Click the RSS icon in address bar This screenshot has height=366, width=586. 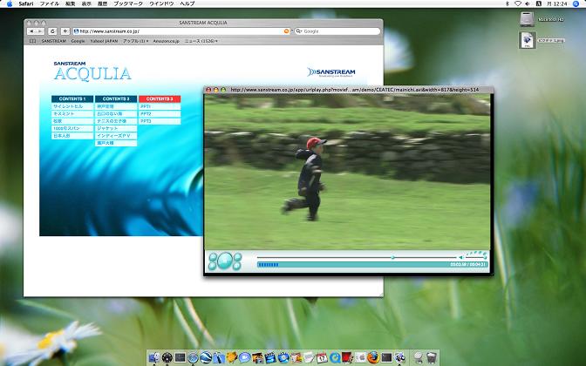(286, 31)
